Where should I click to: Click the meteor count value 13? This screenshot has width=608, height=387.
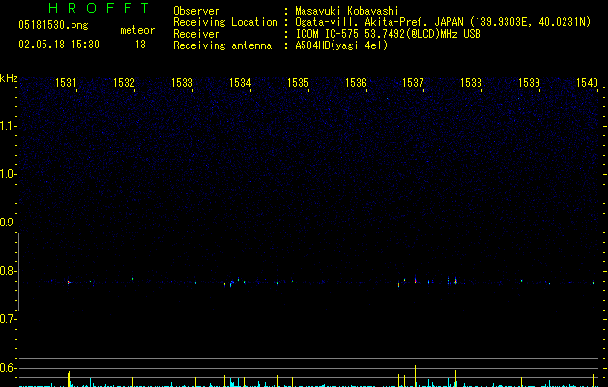[x=140, y=45]
